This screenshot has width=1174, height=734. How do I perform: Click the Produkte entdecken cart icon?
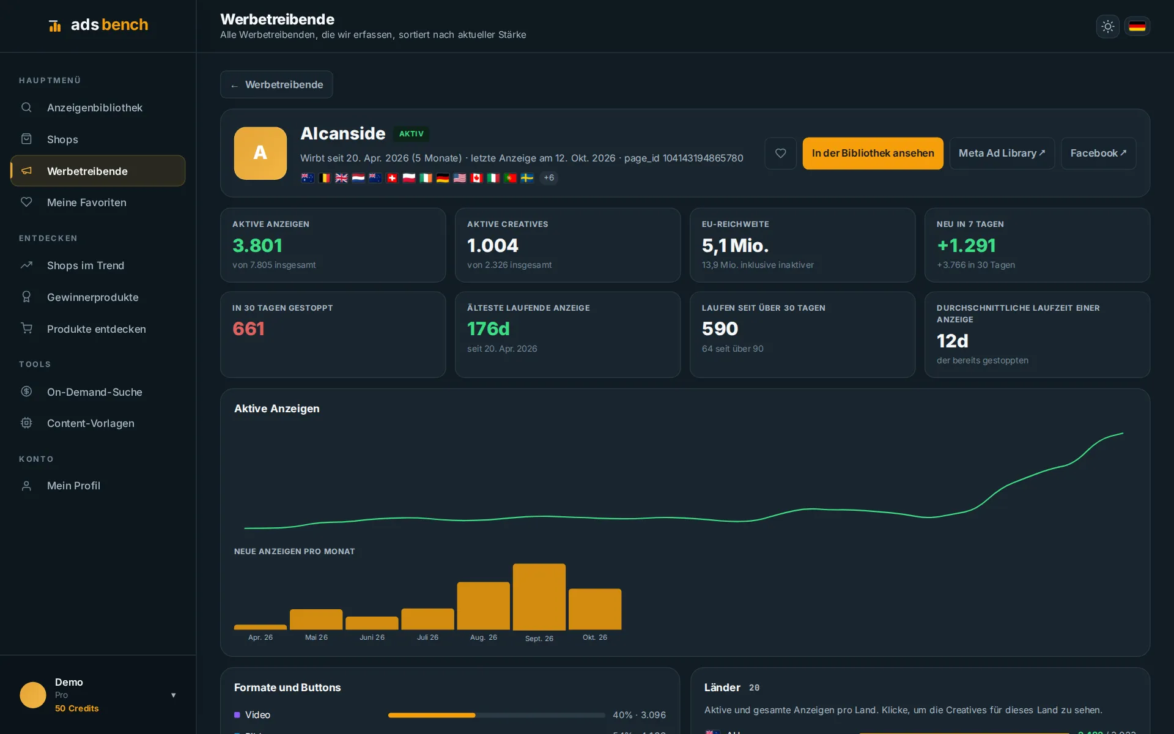(x=26, y=328)
